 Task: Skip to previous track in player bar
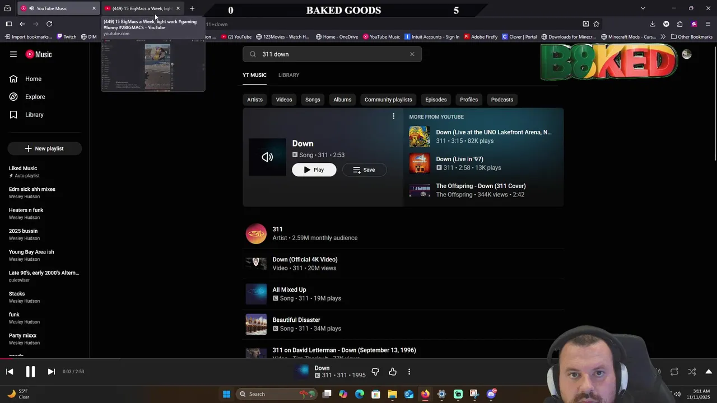pos(10,372)
